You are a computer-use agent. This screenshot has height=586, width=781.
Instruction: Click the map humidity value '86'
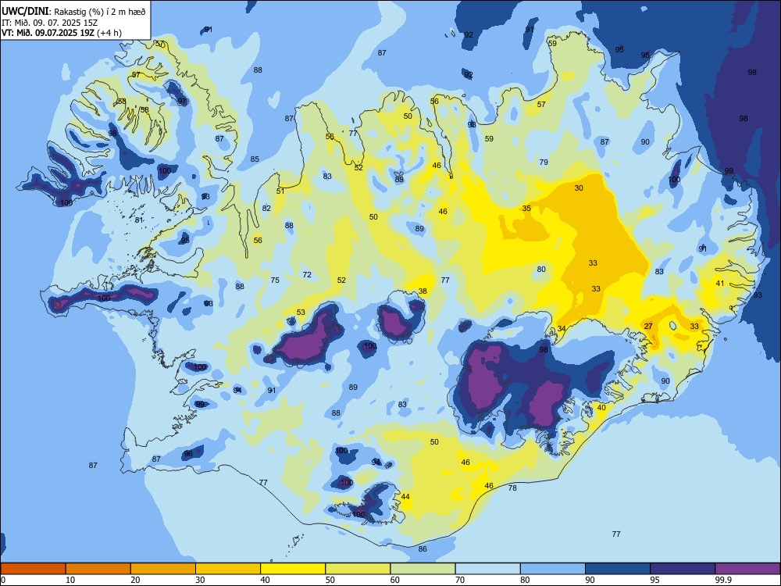pyautogui.click(x=423, y=548)
